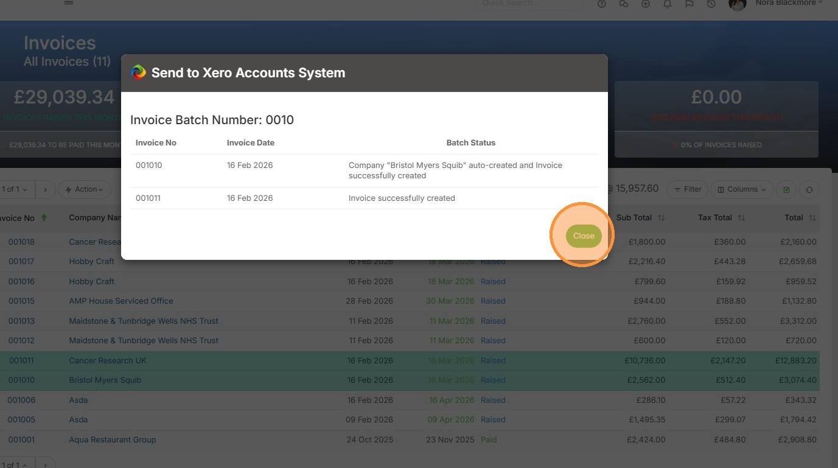Open the chat messages icon

click(x=623, y=4)
